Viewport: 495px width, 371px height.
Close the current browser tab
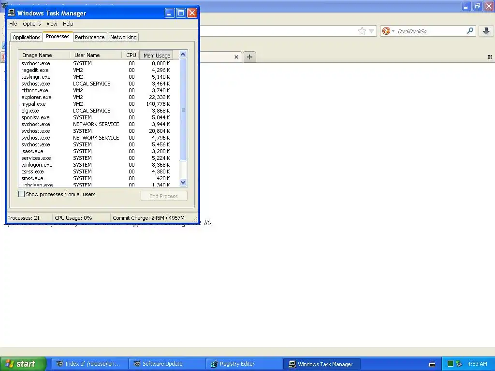[x=236, y=57]
